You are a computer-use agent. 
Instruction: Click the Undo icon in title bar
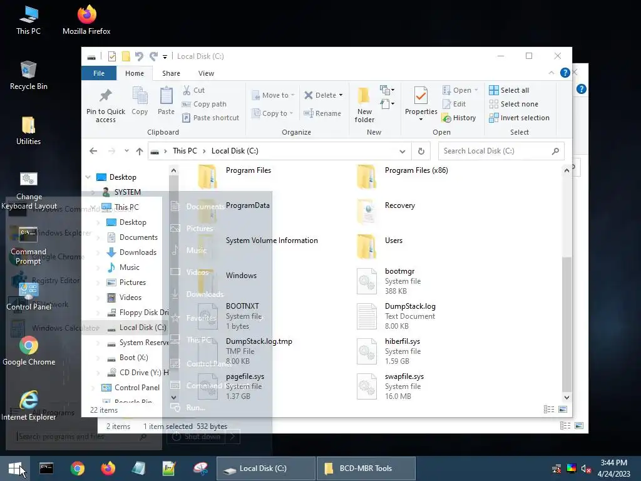pyautogui.click(x=139, y=56)
